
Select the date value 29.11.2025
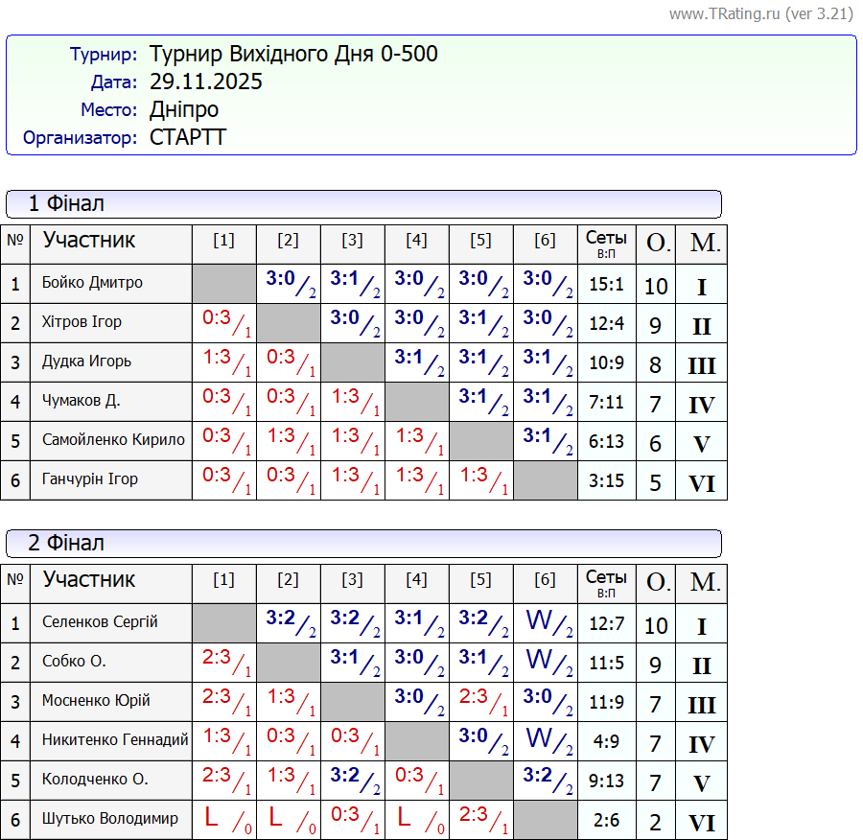pyautogui.click(x=205, y=82)
